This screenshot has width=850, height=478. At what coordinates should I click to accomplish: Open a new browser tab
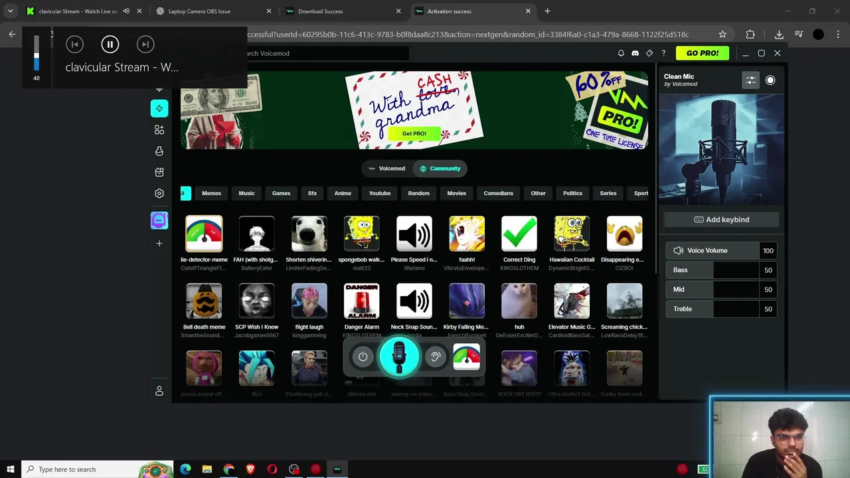tap(547, 11)
